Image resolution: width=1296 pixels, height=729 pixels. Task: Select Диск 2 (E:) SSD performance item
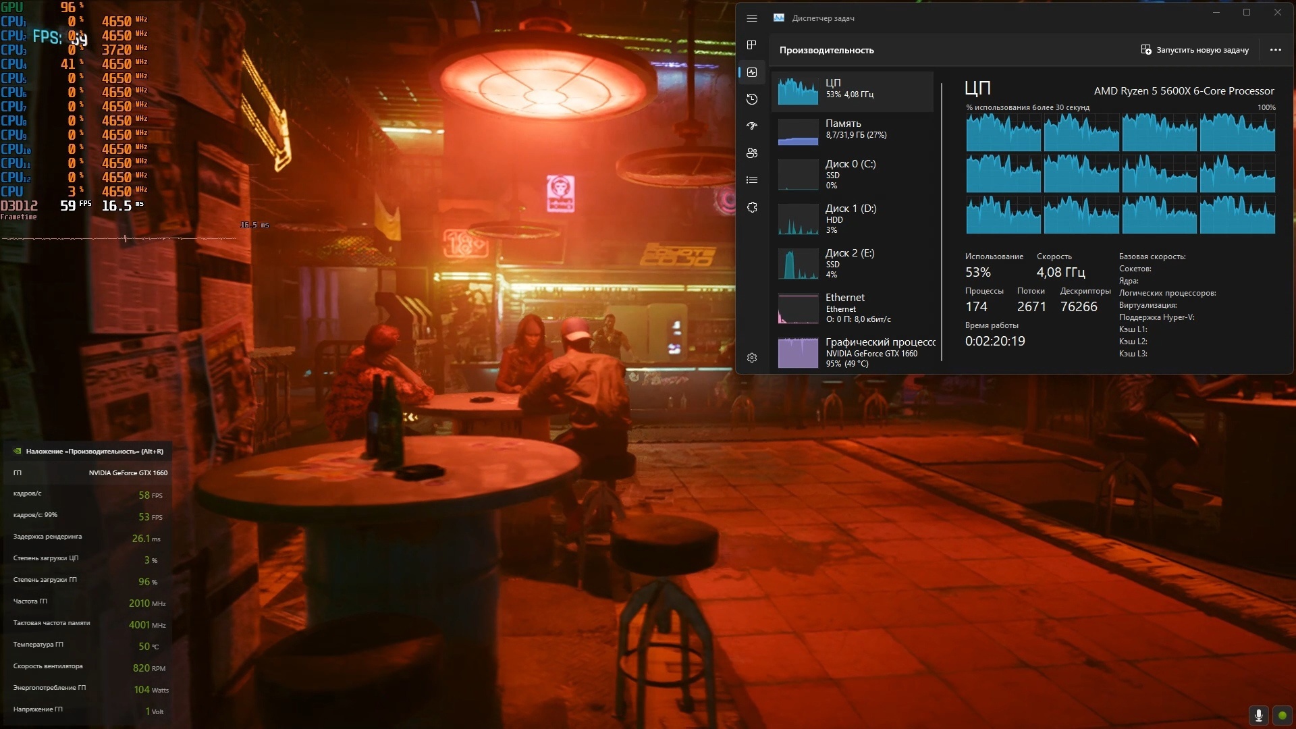coord(853,263)
